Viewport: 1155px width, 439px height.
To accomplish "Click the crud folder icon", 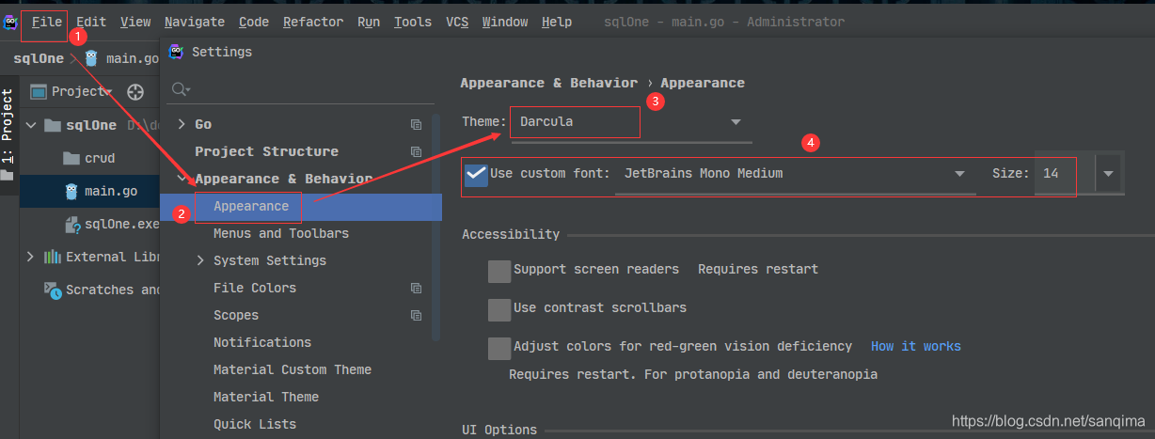I will (71, 158).
